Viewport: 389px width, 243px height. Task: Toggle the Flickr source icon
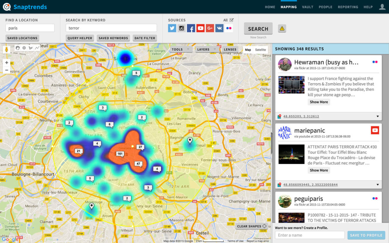click(x=229, y=28)
